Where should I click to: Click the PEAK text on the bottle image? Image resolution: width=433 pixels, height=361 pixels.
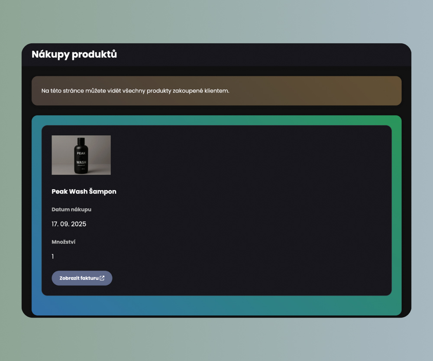click(81, 153)
